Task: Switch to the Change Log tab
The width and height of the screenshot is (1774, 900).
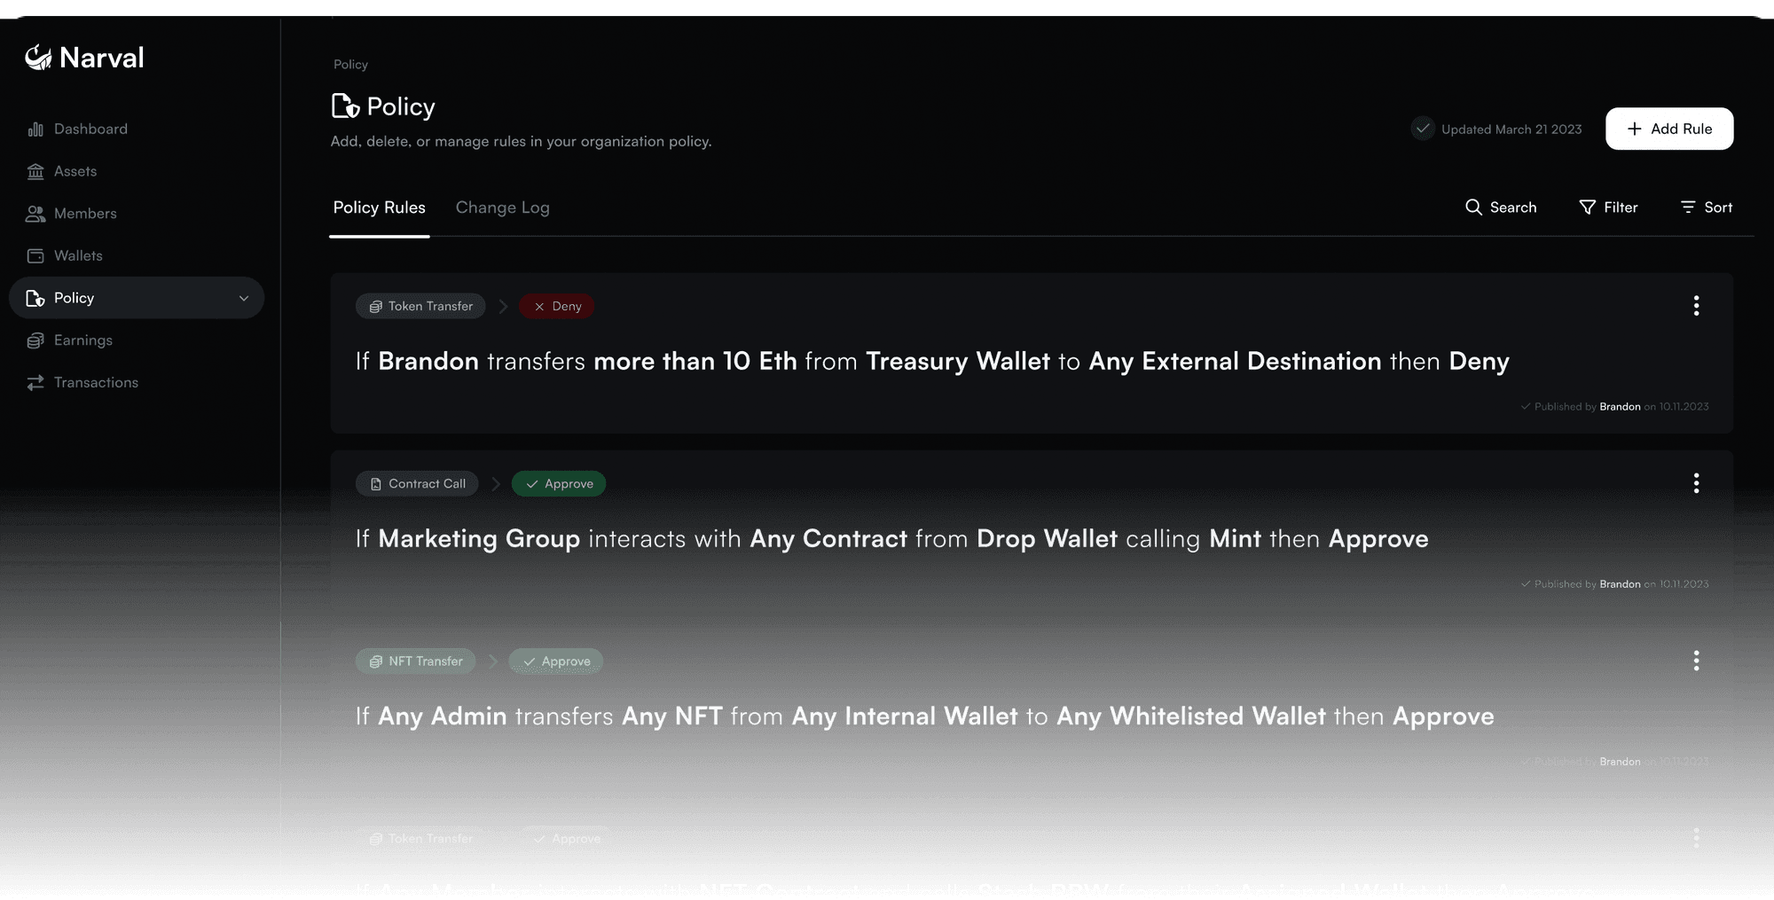Action: (503, 207)
